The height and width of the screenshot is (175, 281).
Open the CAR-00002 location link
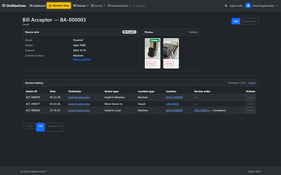coord(172,104)
